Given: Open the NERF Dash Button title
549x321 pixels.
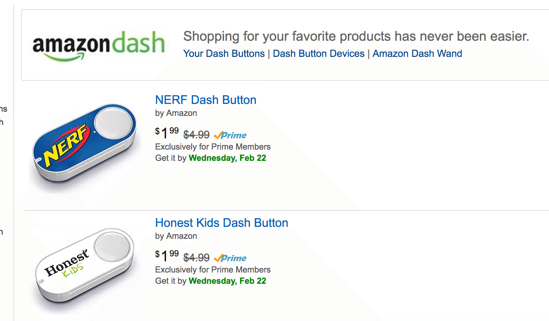Looking at the screenshot, I should tap(206, 100).
